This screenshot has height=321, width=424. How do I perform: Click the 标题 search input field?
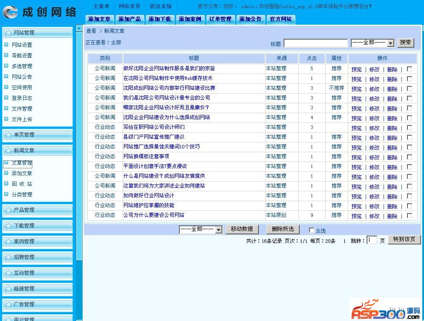pos(315,43)
